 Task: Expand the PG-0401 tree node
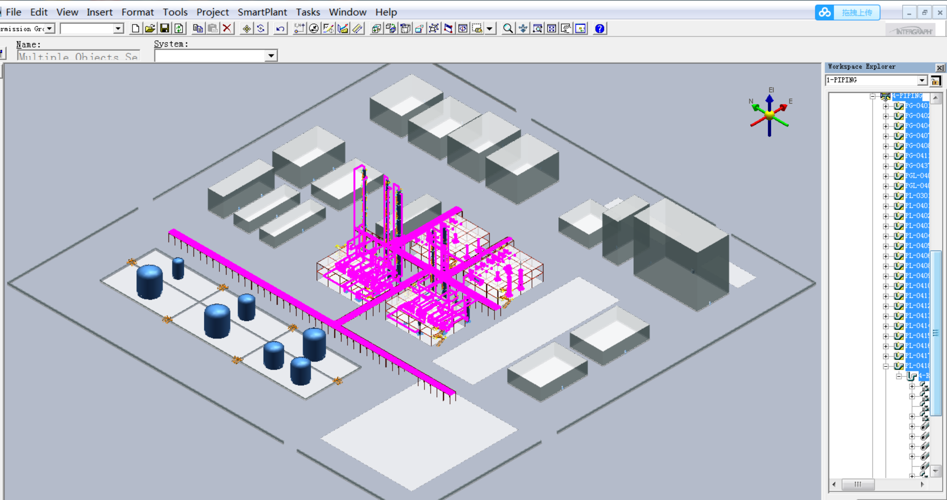tap(885, 106)
